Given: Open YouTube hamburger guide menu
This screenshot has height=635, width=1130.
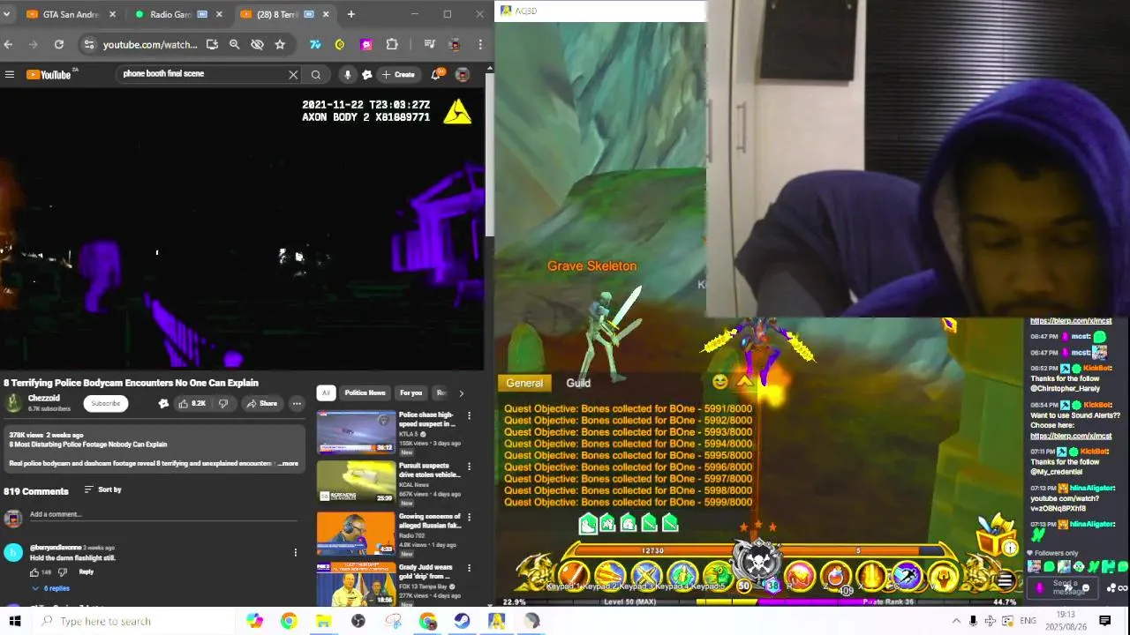Looking at the screenshot, I should tap(10, 75).
